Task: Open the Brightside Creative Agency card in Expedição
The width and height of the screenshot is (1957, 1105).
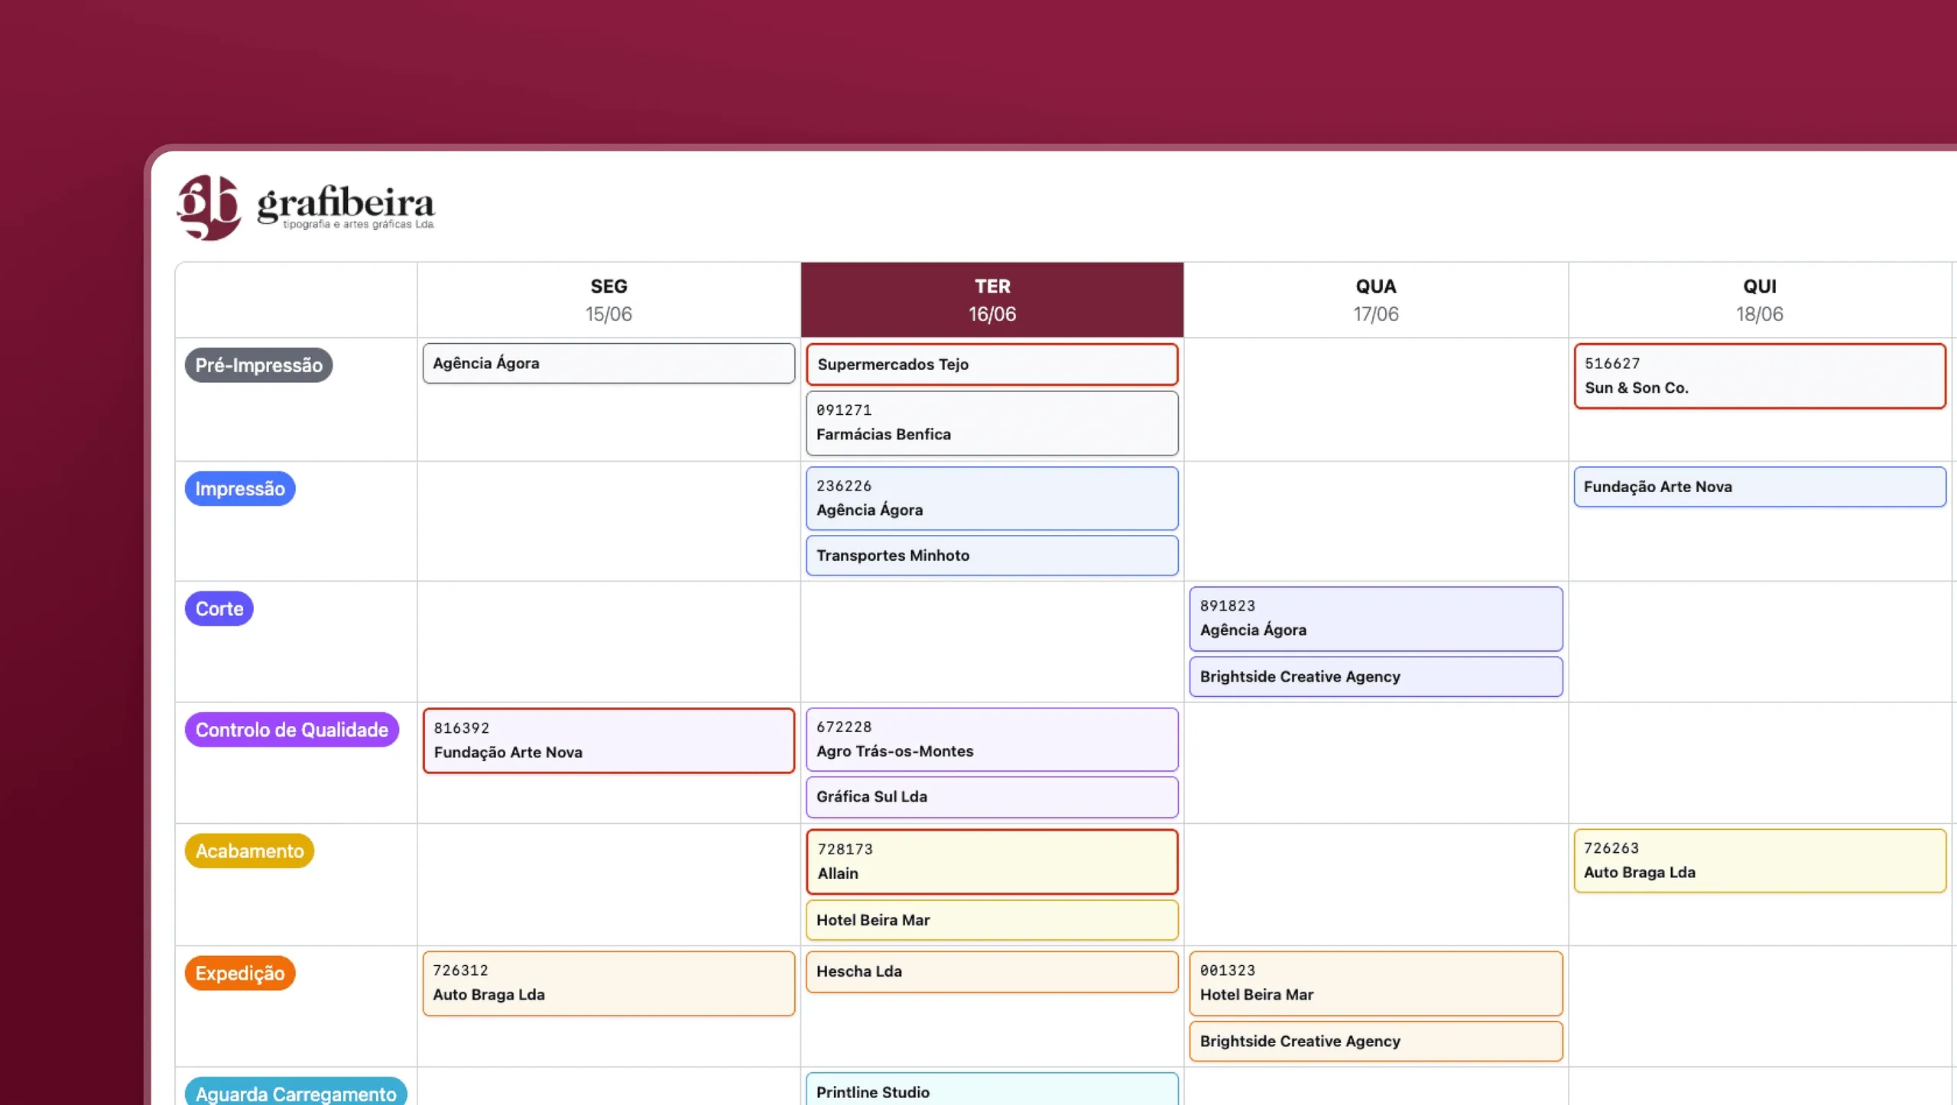Action: (x=1376, y=1041)
